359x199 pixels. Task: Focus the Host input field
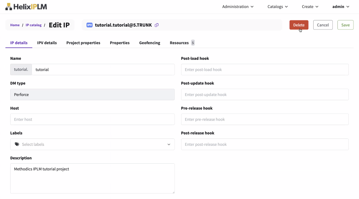pyautogui.click(x=92, y=120)
